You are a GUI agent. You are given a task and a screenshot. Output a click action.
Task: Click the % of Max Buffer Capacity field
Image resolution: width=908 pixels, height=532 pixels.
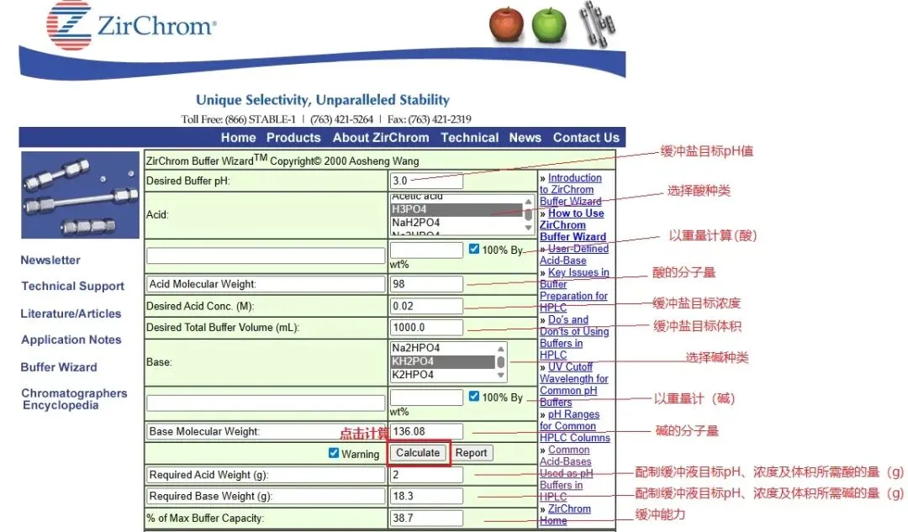(x=426, y=518)
